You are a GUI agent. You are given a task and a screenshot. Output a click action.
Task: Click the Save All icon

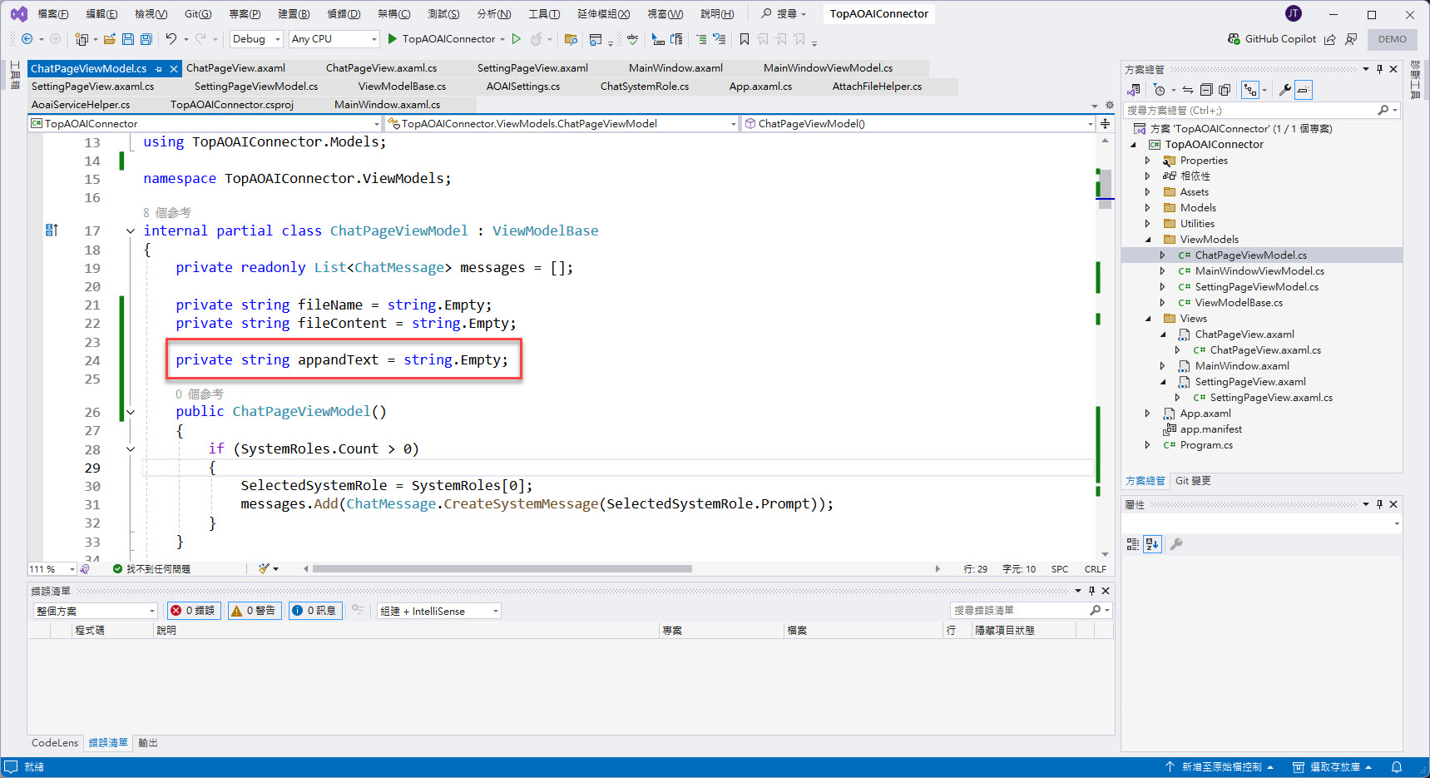(146, 39)
